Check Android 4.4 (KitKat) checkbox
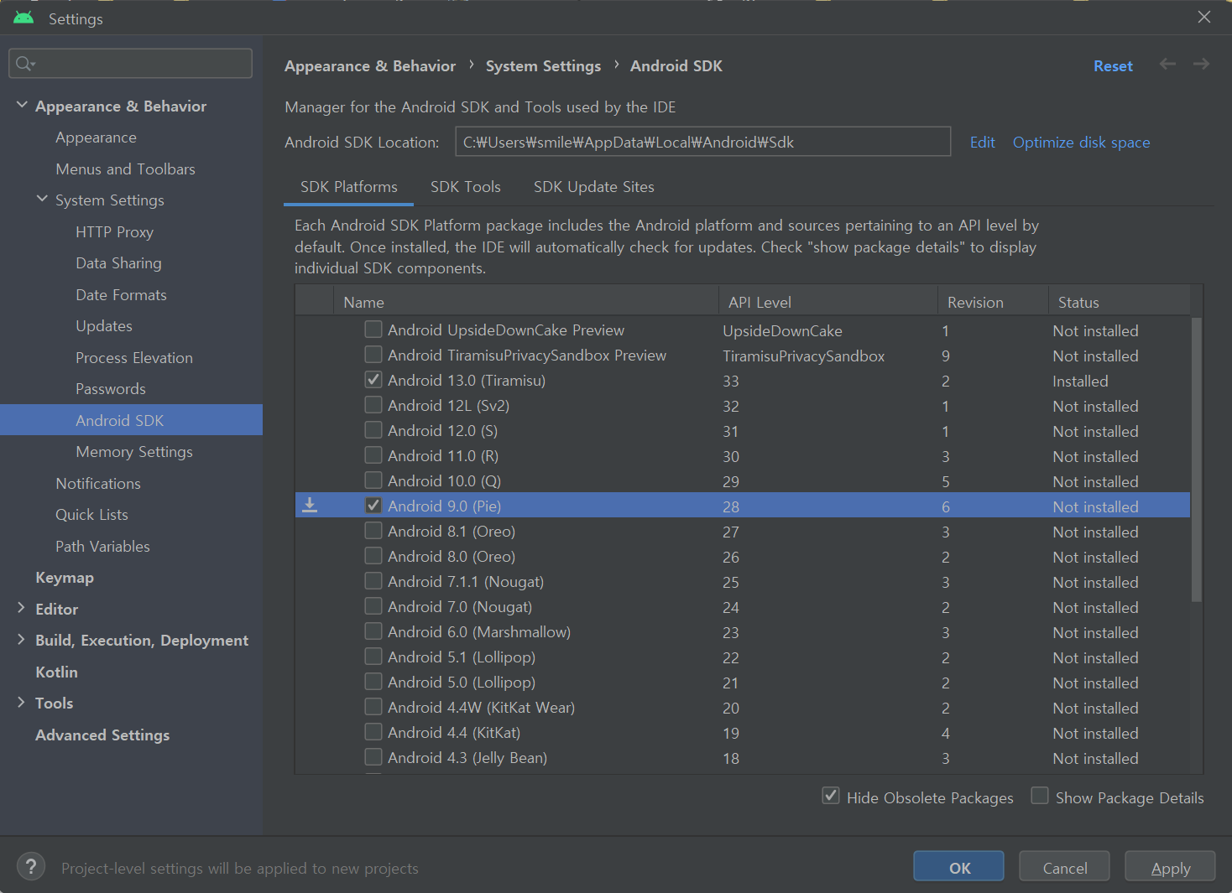This screenshot has height=893, width=1232. pyautogui.click(x=373, y=732)
